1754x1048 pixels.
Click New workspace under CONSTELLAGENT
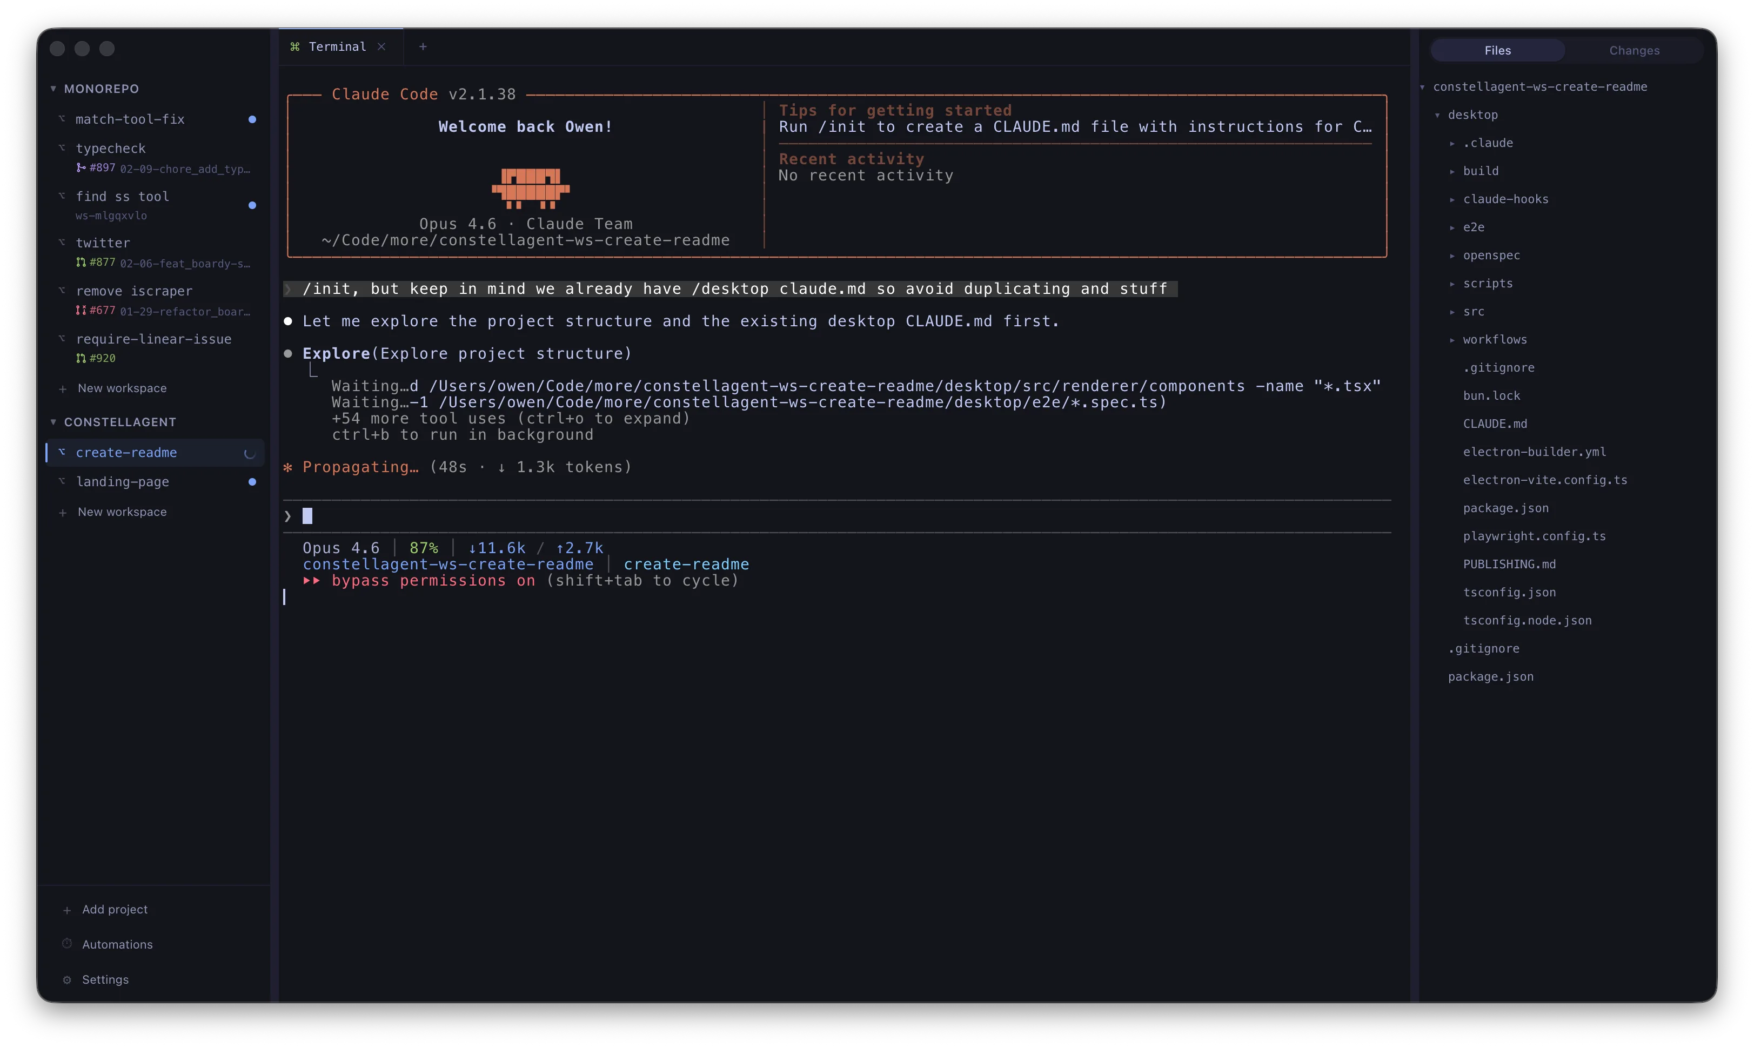pyautogui.click(x=122, y=512)
